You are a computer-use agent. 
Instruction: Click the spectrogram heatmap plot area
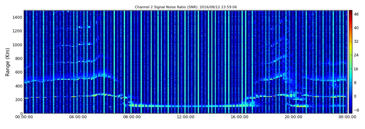click(x=186, y=62)
